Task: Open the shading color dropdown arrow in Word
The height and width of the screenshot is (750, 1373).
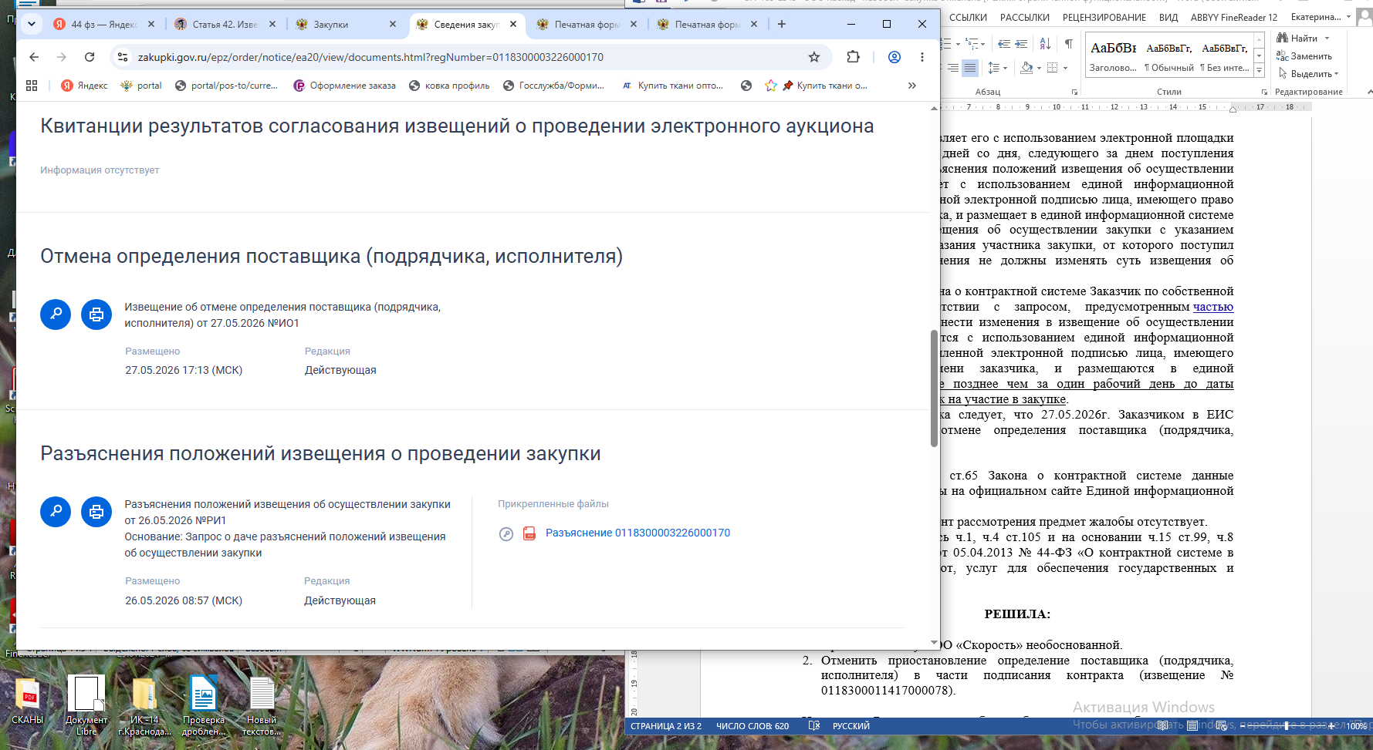Action: coord(1040,68)
